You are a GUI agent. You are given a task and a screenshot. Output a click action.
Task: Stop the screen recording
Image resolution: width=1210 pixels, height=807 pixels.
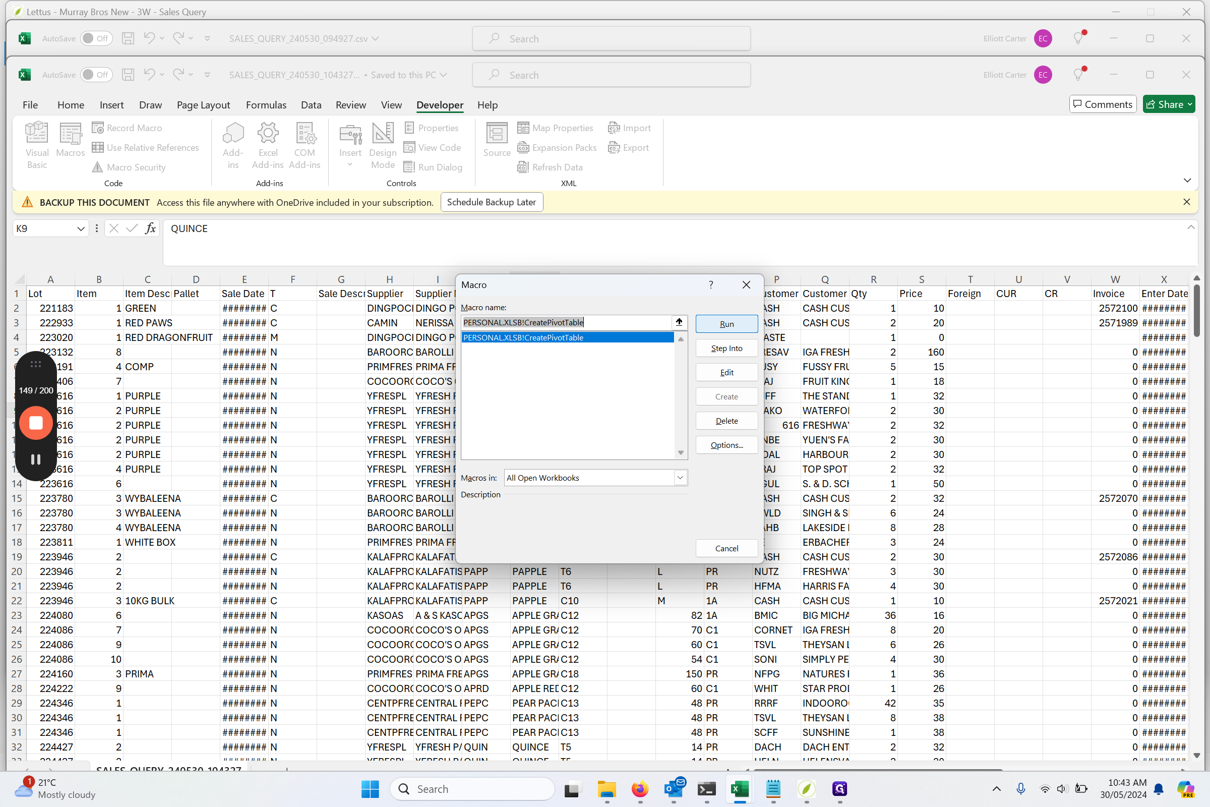pyautogui.click(x=35, y=423)
